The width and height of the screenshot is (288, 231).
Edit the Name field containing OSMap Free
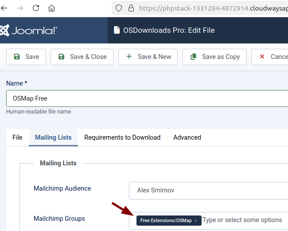[x=147, y=98]
